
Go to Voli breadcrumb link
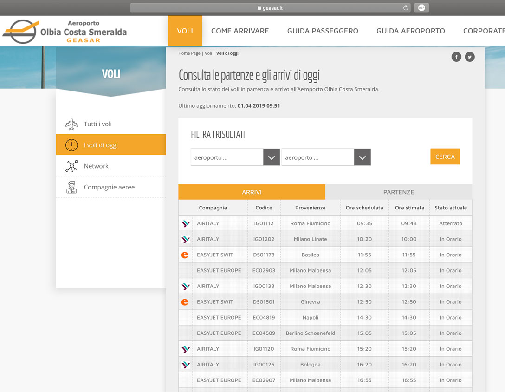208,53
